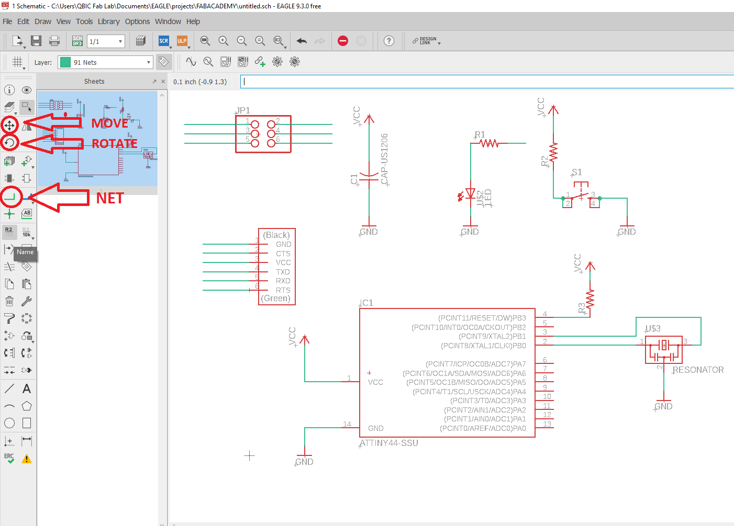Click the green layer color swatch
734x526 pixels.
click(65, 62)
